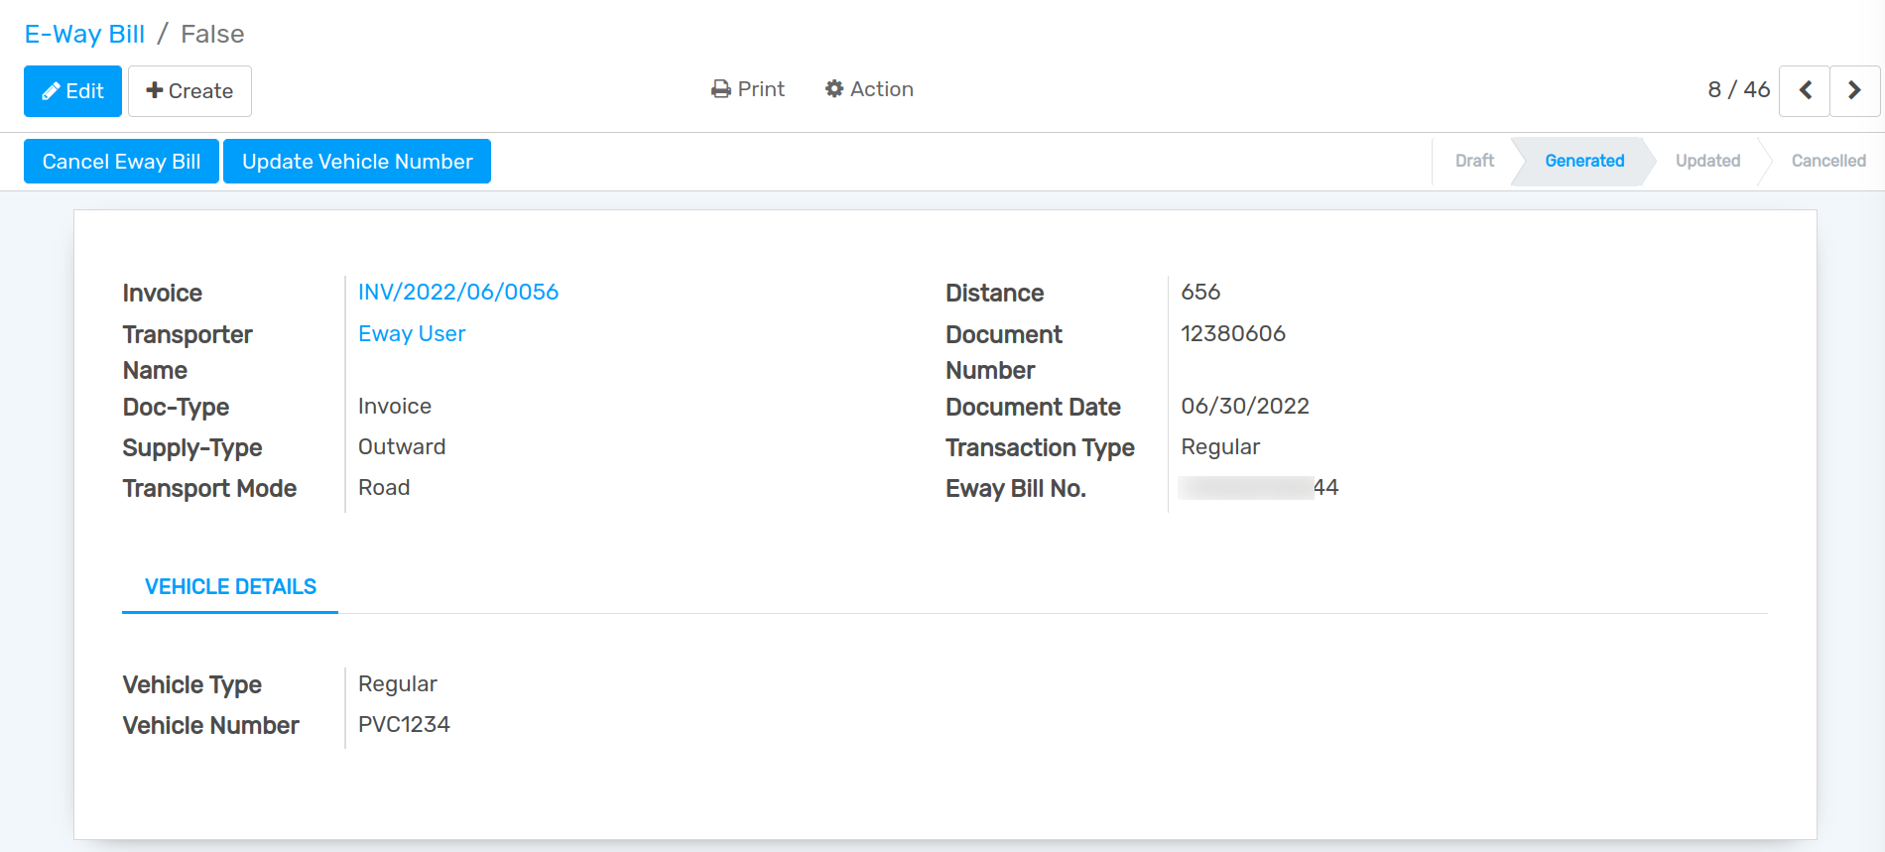This screenshot has height=852, width=1885.
Task: Click the record pager 8 / 46
Action: 1738,90
